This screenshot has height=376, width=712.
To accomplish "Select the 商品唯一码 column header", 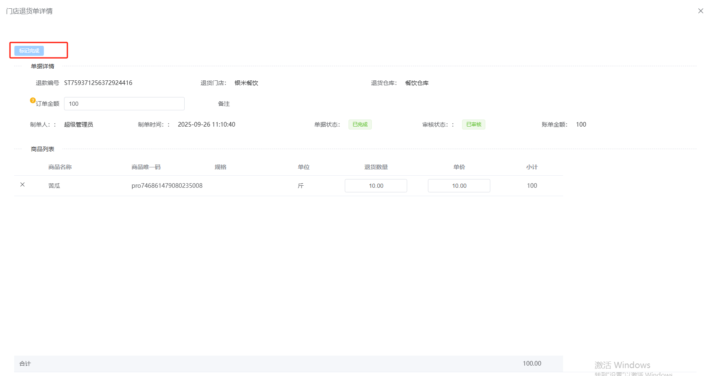I will [x=146, y=167].
